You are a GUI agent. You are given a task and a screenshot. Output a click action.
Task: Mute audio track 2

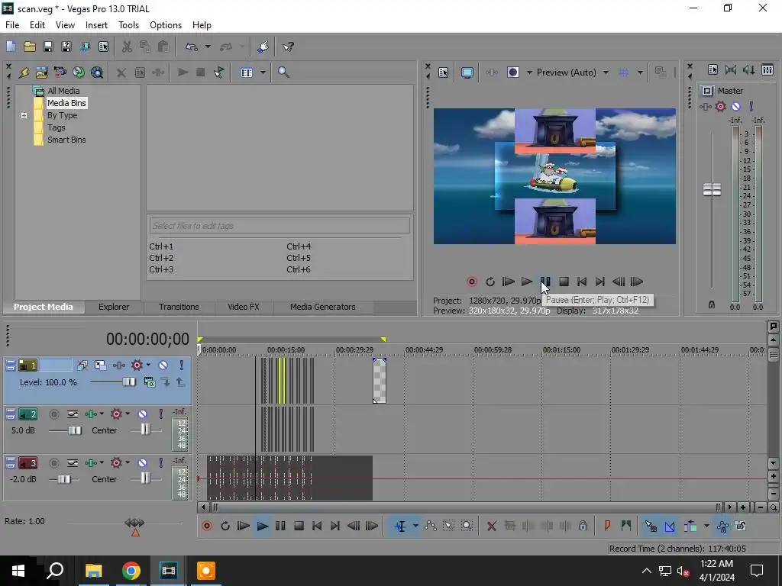(x=142, y=414)
